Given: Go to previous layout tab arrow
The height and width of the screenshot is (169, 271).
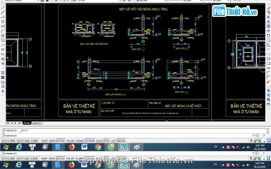Looking at the screenshot, I should [x=11, y=123].
